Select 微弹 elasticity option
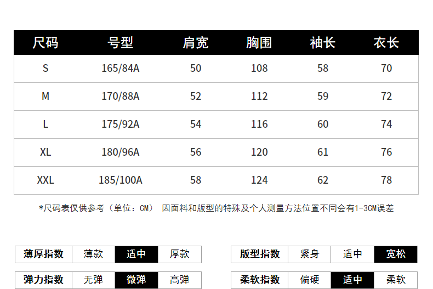The image size is (433, 289). tap(136, 280)
